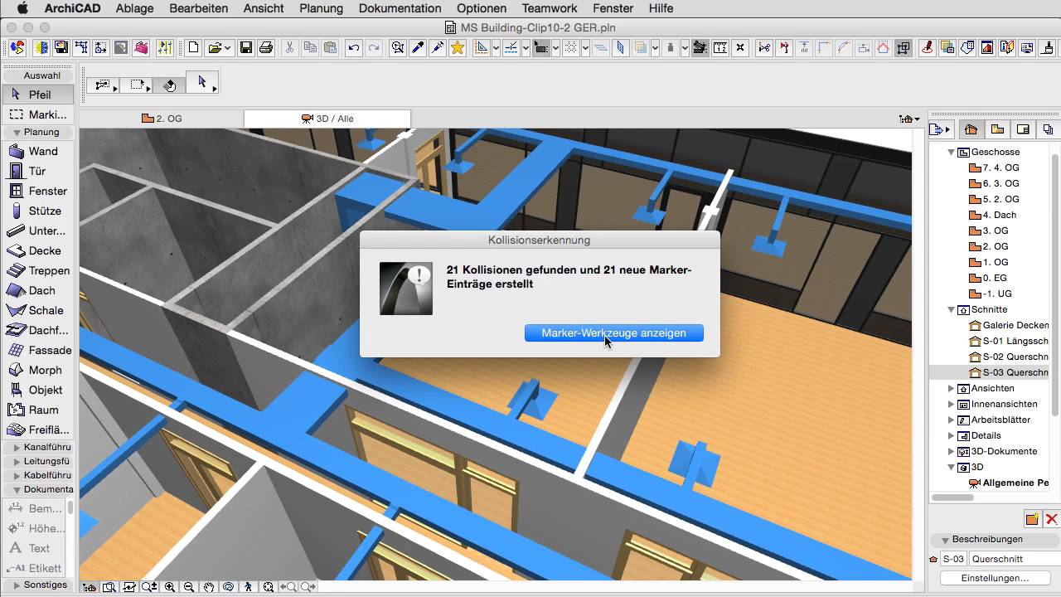1061x597 pixels.
Task: Select the filled selection mode icon
Action: pos(169,85)
